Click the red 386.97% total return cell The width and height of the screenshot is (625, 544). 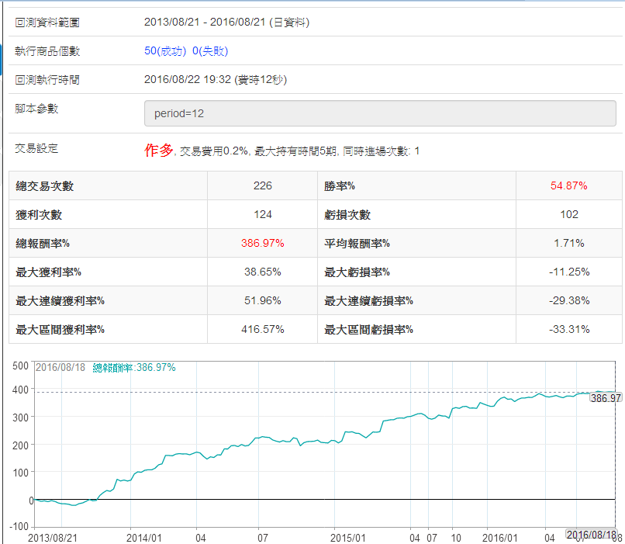click(x=262, y=244)
